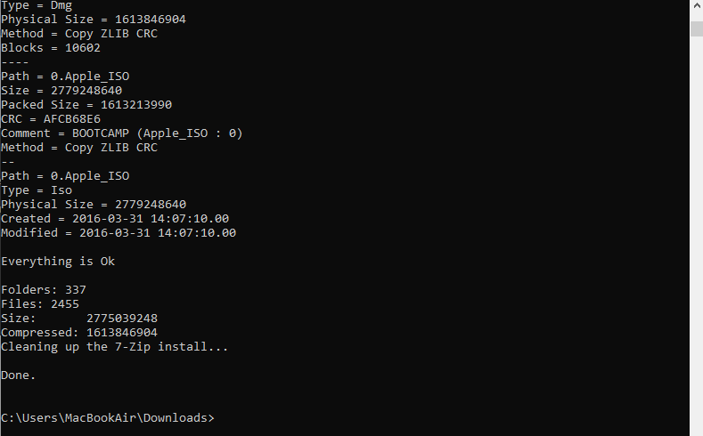This screenshot has width=703, height=436.
Task: Click the scroll up arrow
Action: pos(696,6)
